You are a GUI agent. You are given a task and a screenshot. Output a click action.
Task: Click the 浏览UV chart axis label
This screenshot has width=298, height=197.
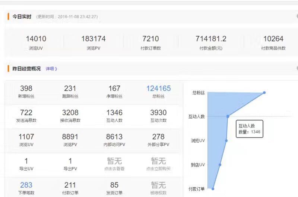198,141
